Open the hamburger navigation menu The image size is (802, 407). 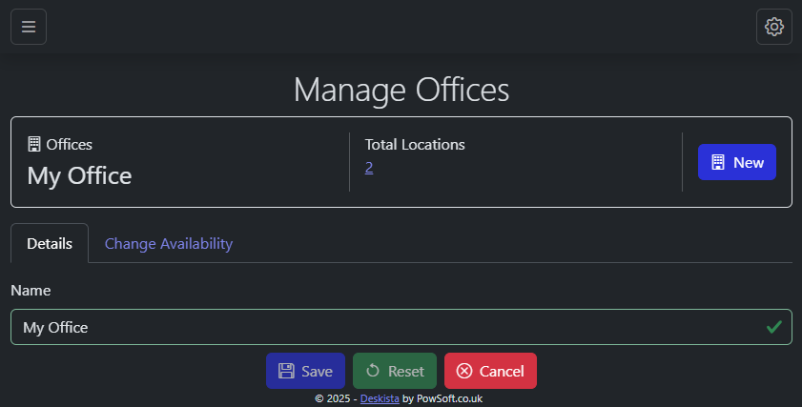(29, 27)
